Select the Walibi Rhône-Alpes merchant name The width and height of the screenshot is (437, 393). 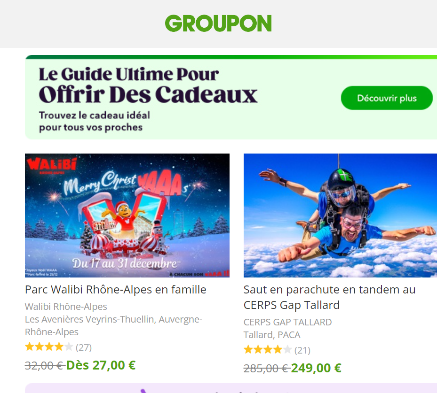(x=66, y=307)
